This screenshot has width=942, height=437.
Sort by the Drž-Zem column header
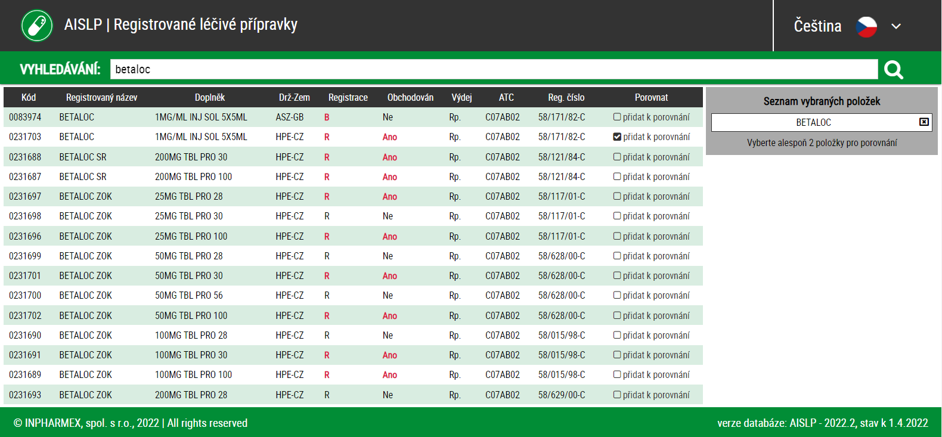coord(295,97)
